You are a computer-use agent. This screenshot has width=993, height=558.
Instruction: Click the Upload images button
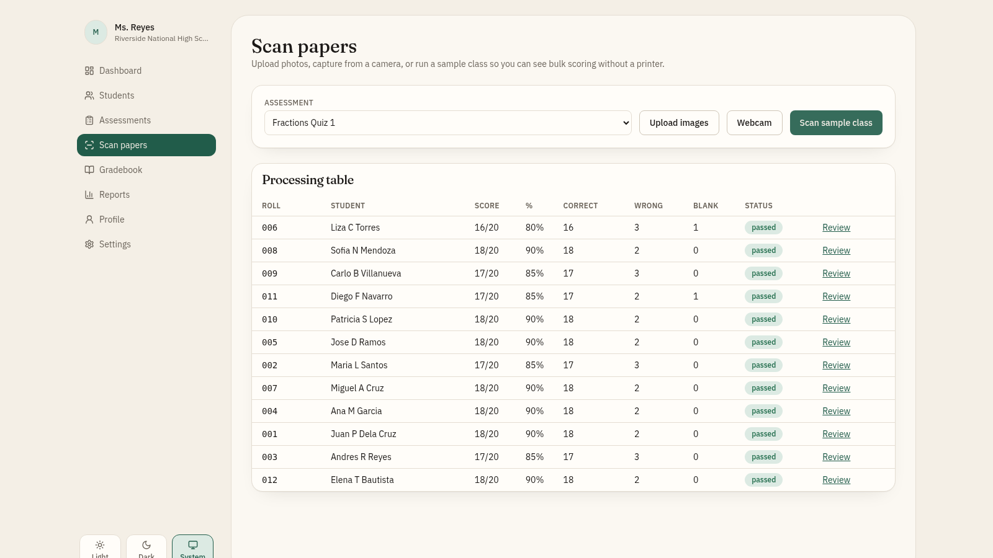[679, 123]
